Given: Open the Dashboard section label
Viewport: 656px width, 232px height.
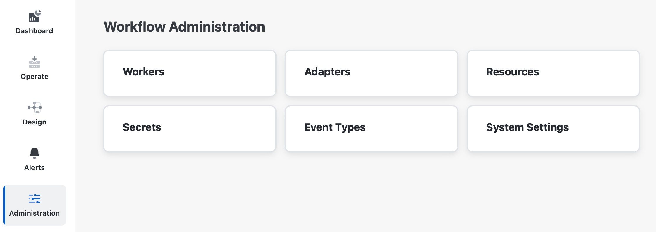Looking at the screenshot, I should (35, 31).
